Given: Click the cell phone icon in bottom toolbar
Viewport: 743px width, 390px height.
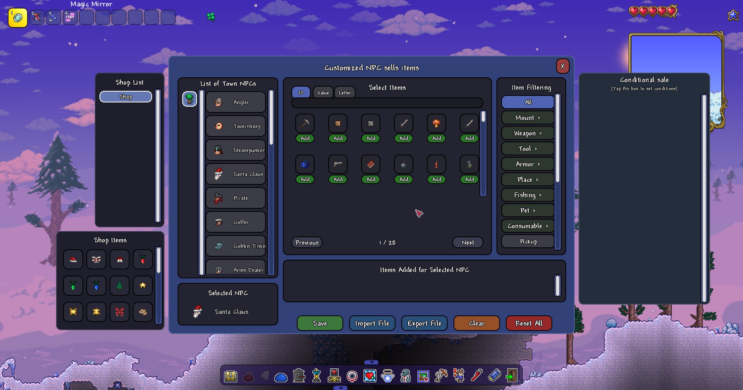Looking at the screenshot, I should pyautogui.click(x=495, y=375).
